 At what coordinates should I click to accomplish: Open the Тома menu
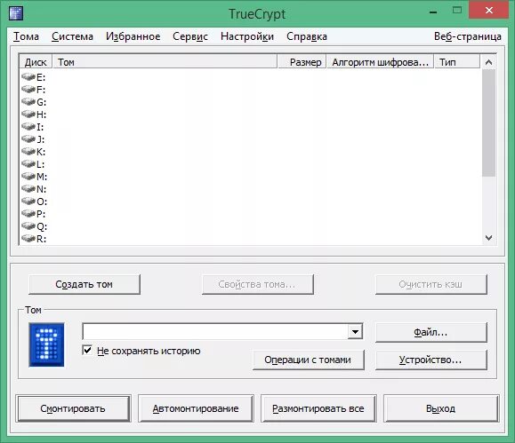(x=27, y=36)
